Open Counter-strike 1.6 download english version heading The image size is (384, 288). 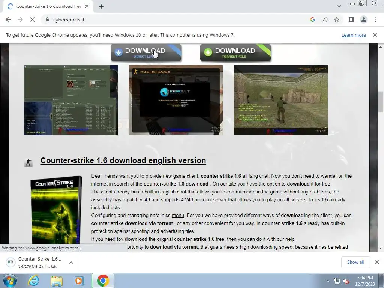tap(123, 160)
